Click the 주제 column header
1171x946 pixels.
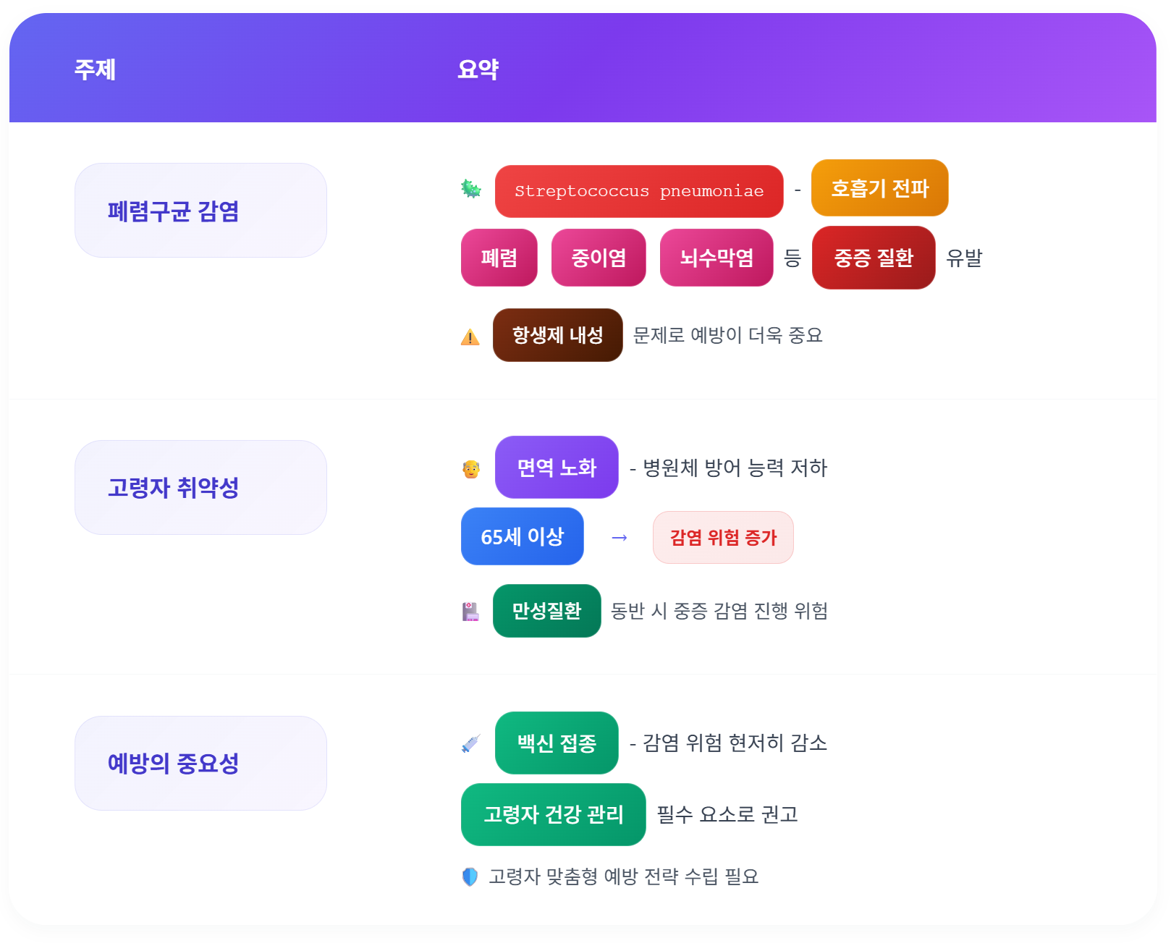[x=95, y=69]
